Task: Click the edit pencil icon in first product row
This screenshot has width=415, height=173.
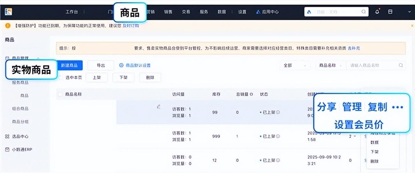Action: [159, 107]
